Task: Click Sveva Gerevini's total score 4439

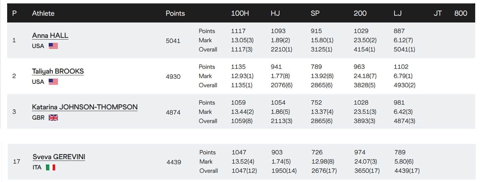Action: pyautogui.click(x=174, y=162)
